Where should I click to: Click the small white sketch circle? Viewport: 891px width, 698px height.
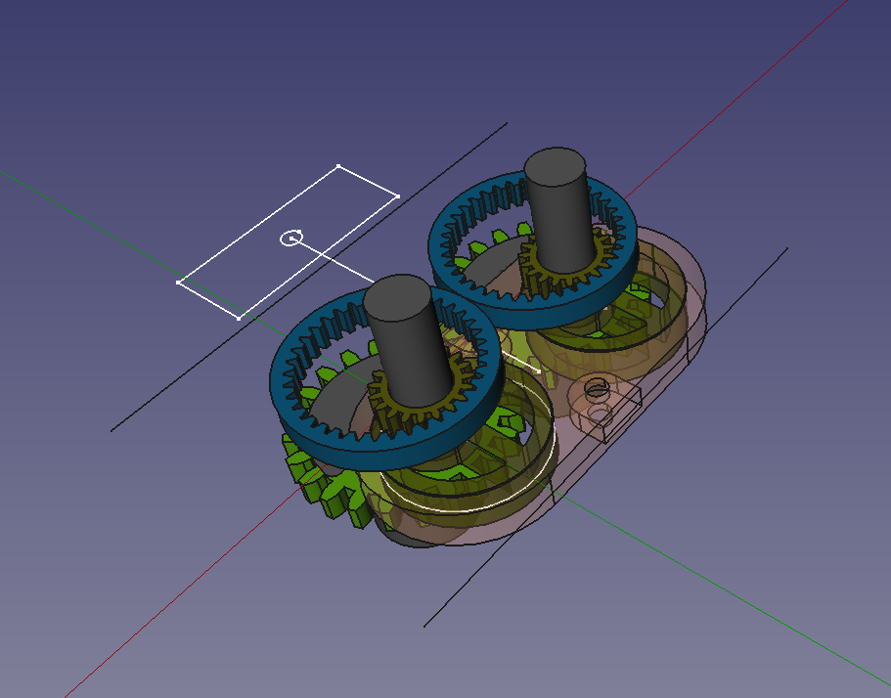290,238
